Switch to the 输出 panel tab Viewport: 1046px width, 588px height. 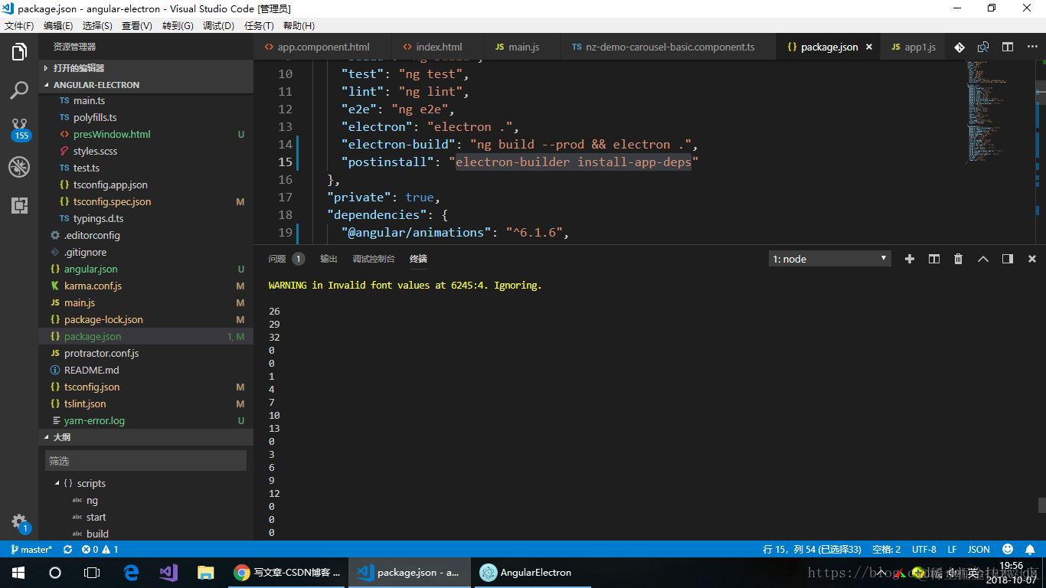[x=329, y=259]
